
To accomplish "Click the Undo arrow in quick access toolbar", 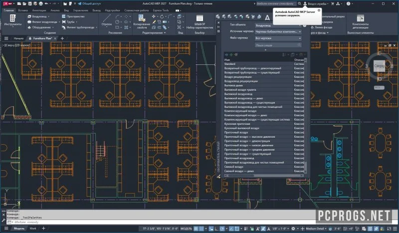I will (x=46, y=3).
